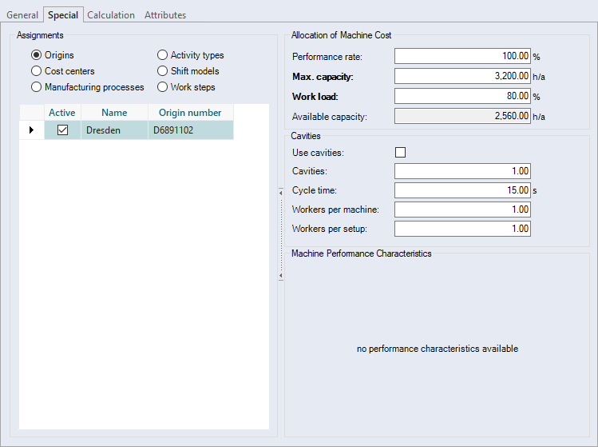Open the Calculation tab
This screenshot has width=598, height=447.
111,15
